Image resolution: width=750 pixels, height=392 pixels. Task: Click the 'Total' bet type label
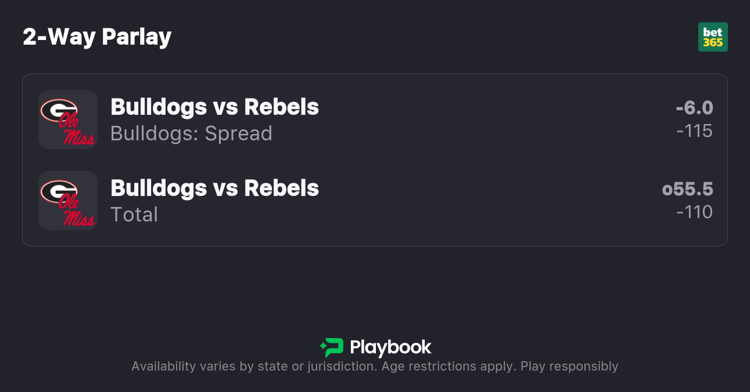pyautogui.click(x=134, y=215)
